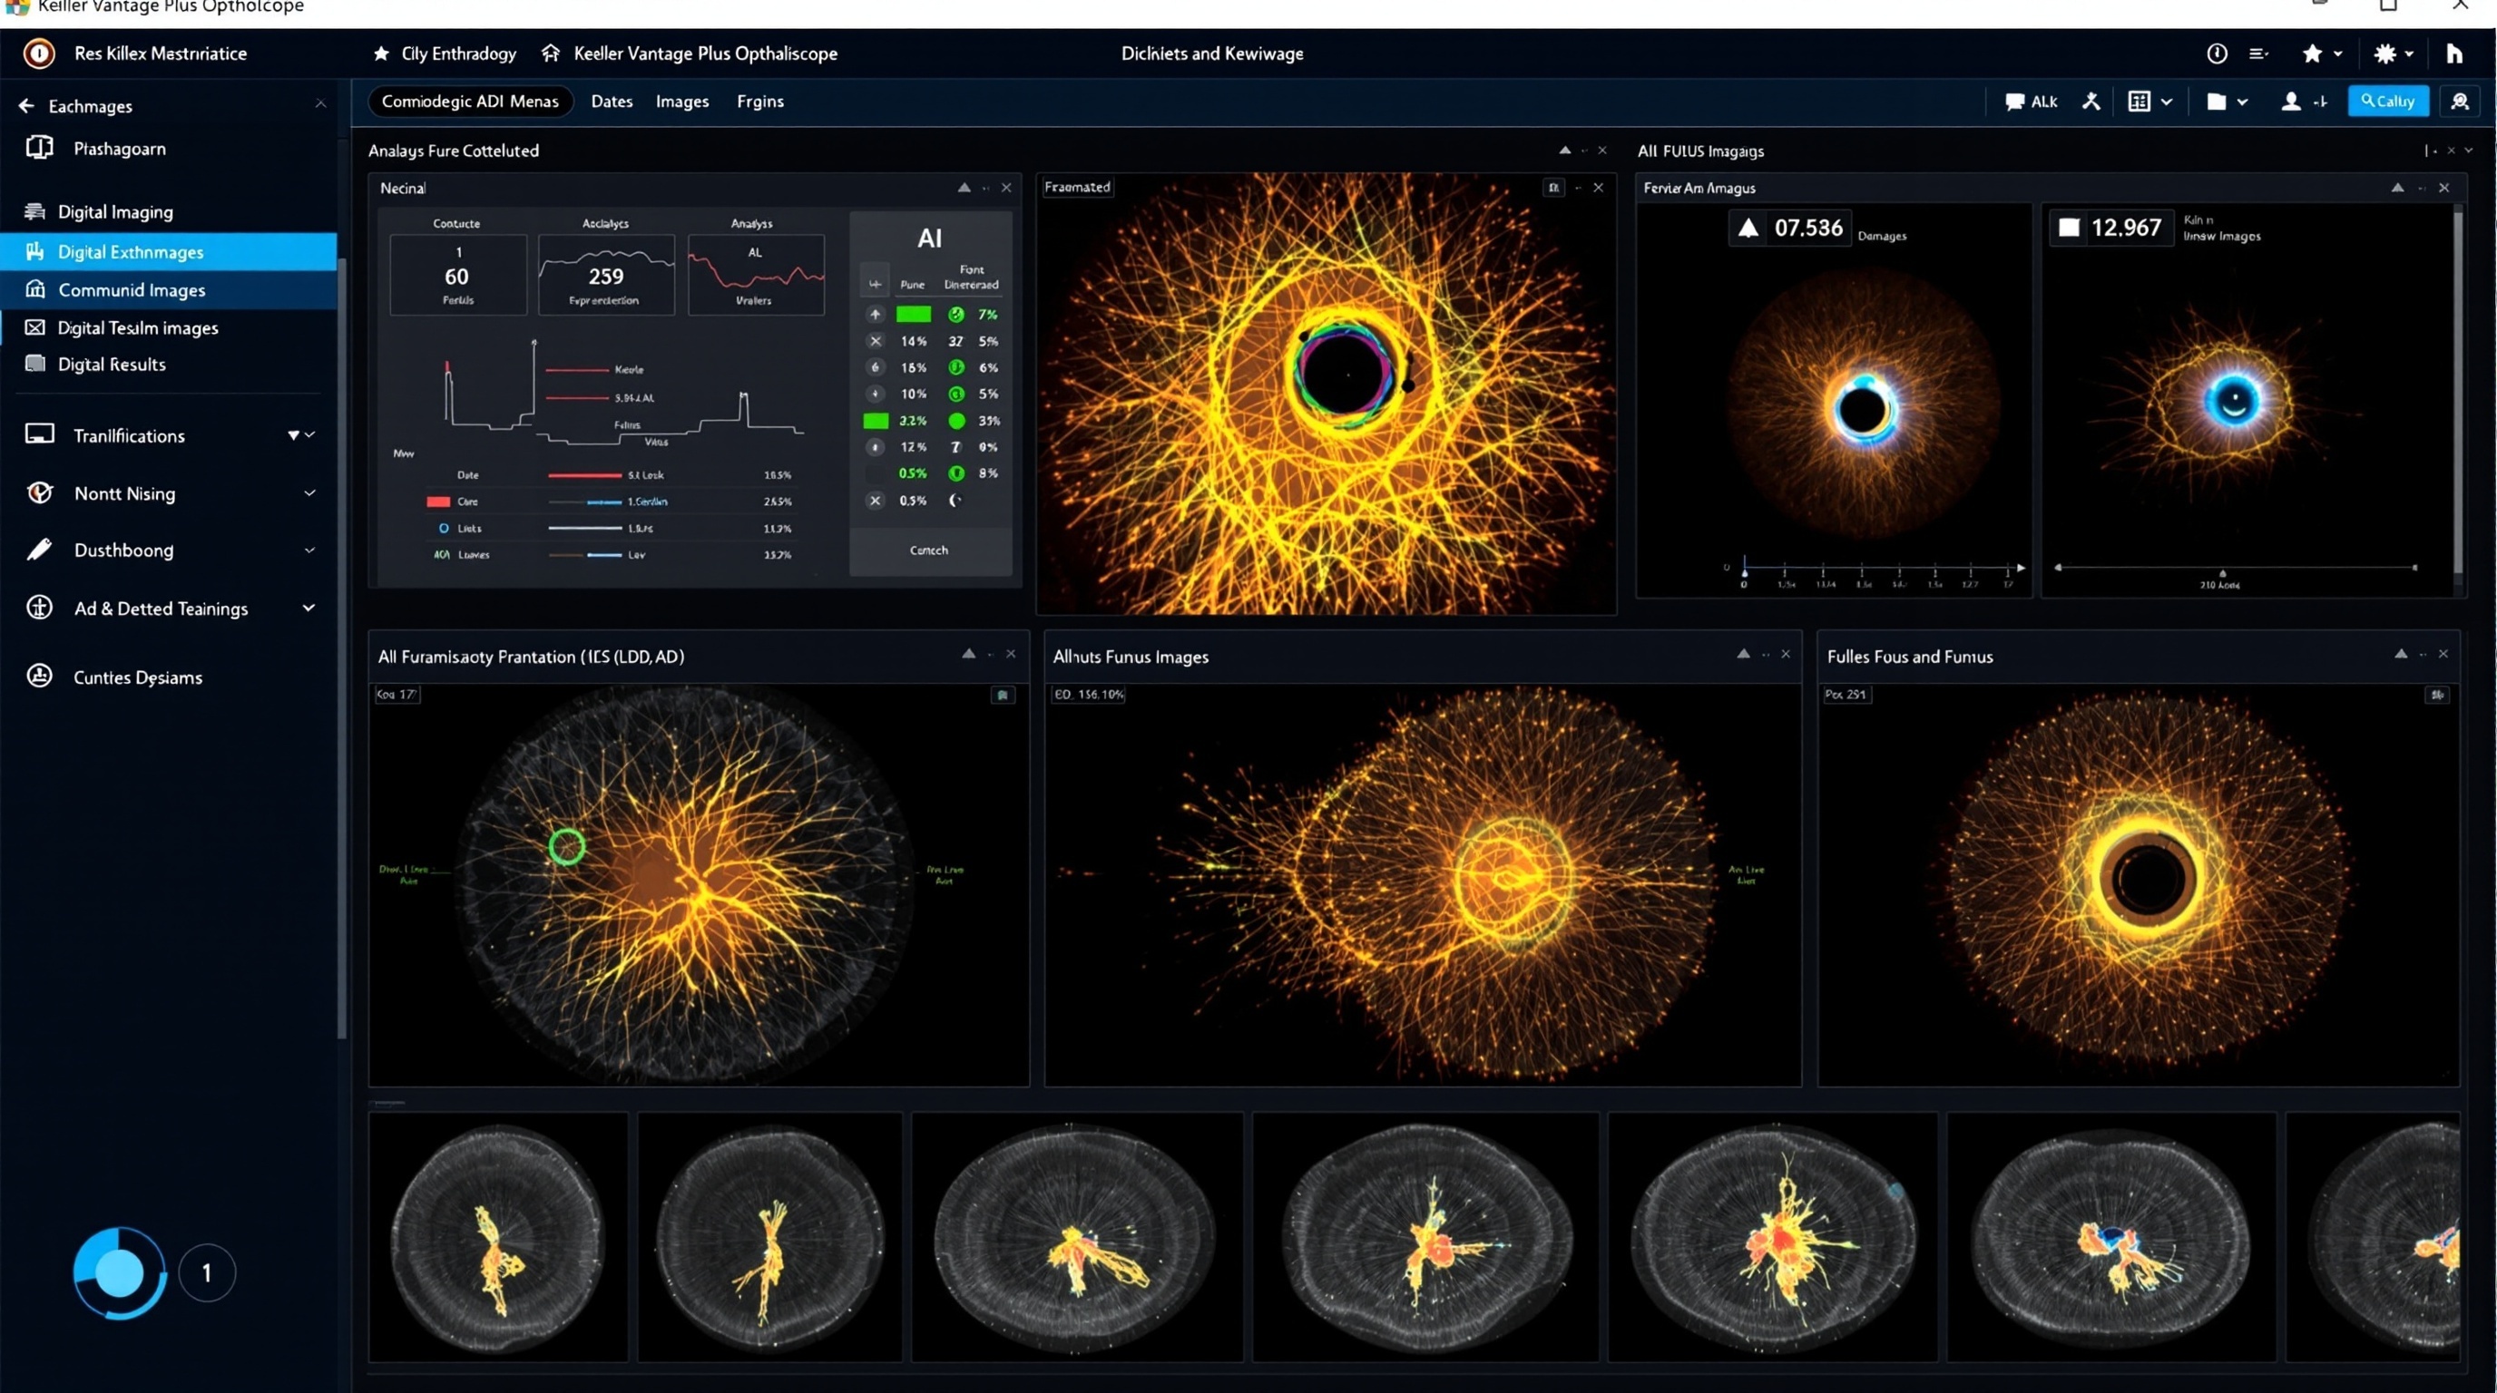Click the Cancel button in AI panel

coord(927,550)
